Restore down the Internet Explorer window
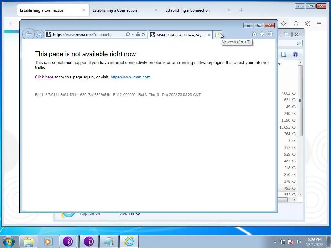This screenshot has height=248, width=331. (259, 25)
